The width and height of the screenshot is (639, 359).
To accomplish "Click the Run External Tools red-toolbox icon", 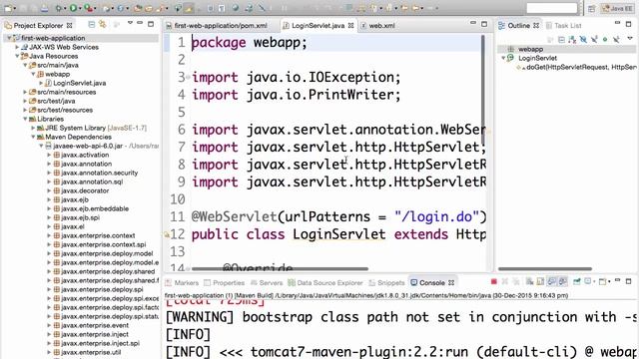I will (88, 8).
